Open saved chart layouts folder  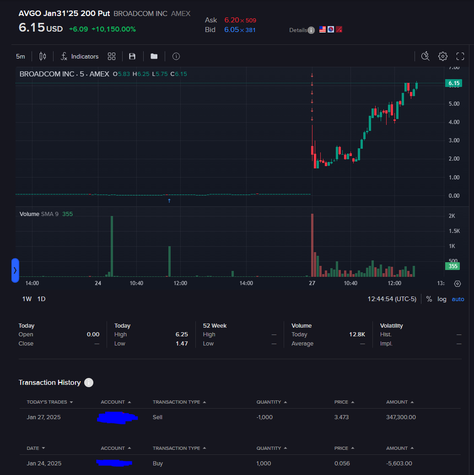click(154, 56)
